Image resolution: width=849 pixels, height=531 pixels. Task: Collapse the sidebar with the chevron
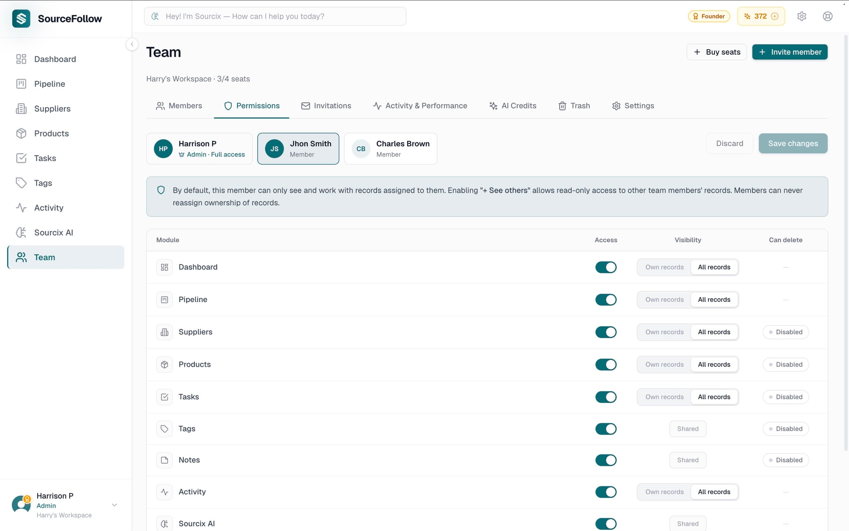tap(132, 44)
